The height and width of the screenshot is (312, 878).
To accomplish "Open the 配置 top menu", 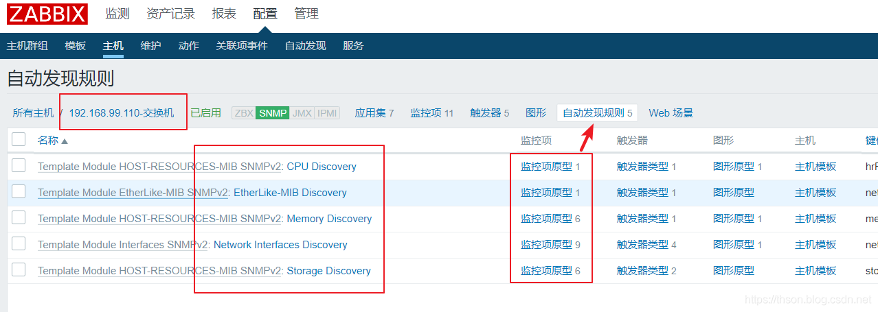I will [265, 14].
